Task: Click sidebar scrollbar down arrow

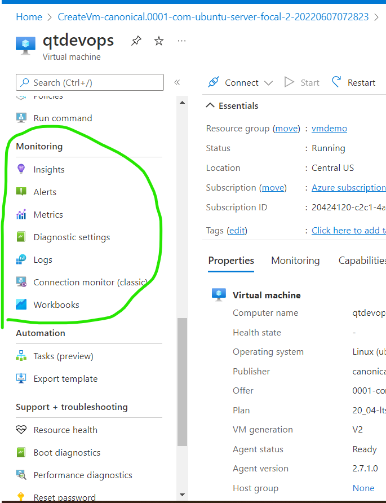Action: [x=183, y=495]
